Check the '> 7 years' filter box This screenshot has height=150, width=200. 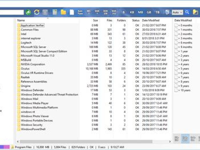point(176,77)
